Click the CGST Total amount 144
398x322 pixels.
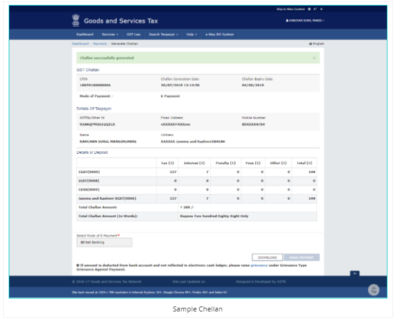click(x=312, y=172)
